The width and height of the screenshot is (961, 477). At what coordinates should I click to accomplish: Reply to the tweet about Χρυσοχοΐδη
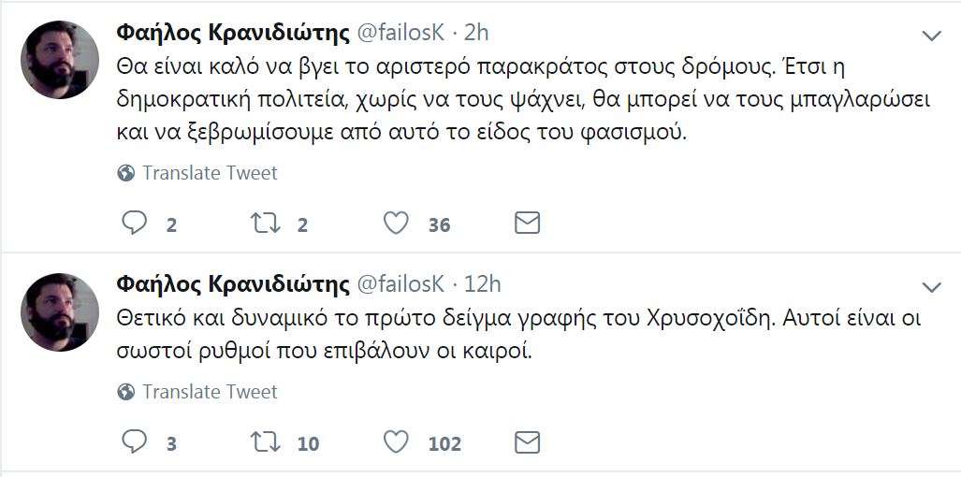point(136,442)
